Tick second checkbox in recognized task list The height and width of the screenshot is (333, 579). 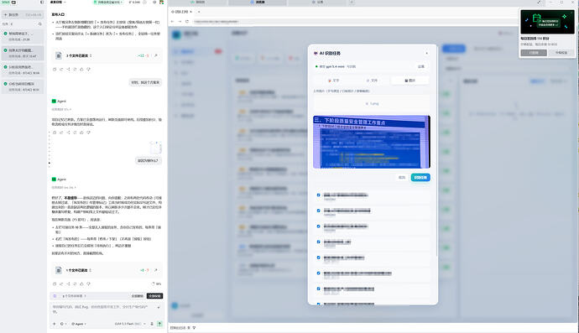tap(318, 211)
